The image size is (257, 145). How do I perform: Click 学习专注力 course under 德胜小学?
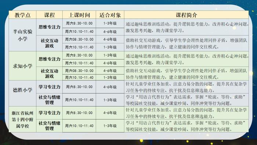(49, 87)
